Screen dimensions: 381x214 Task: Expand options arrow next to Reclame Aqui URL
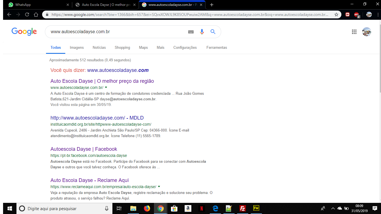coord(159,187)
